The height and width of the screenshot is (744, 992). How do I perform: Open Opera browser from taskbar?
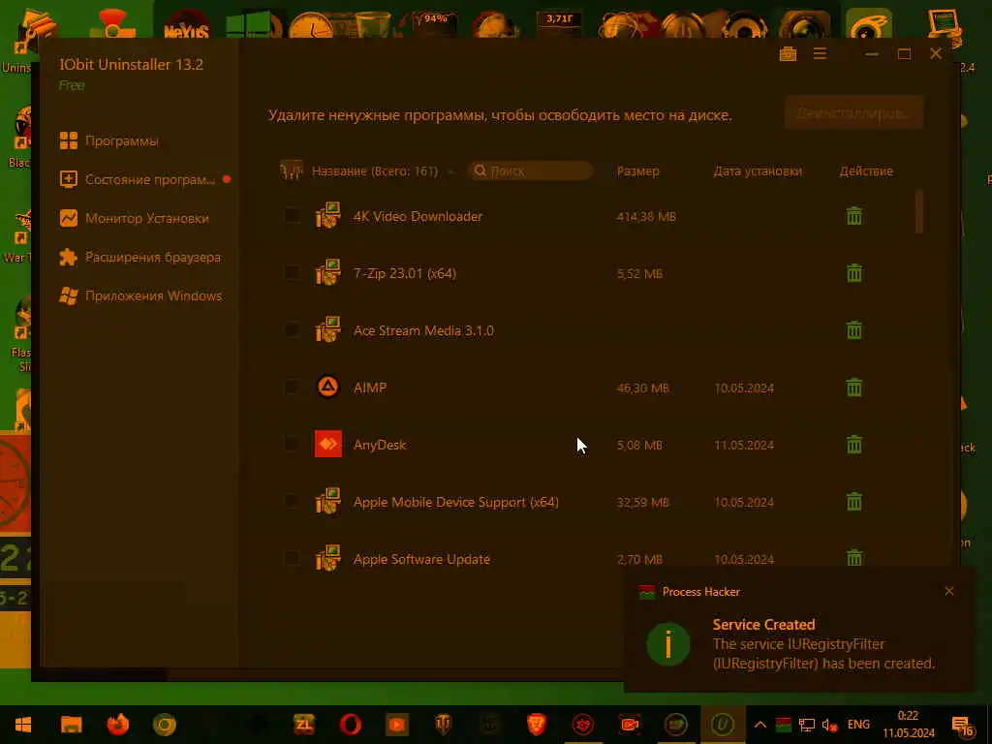click(x=351, y=725)
